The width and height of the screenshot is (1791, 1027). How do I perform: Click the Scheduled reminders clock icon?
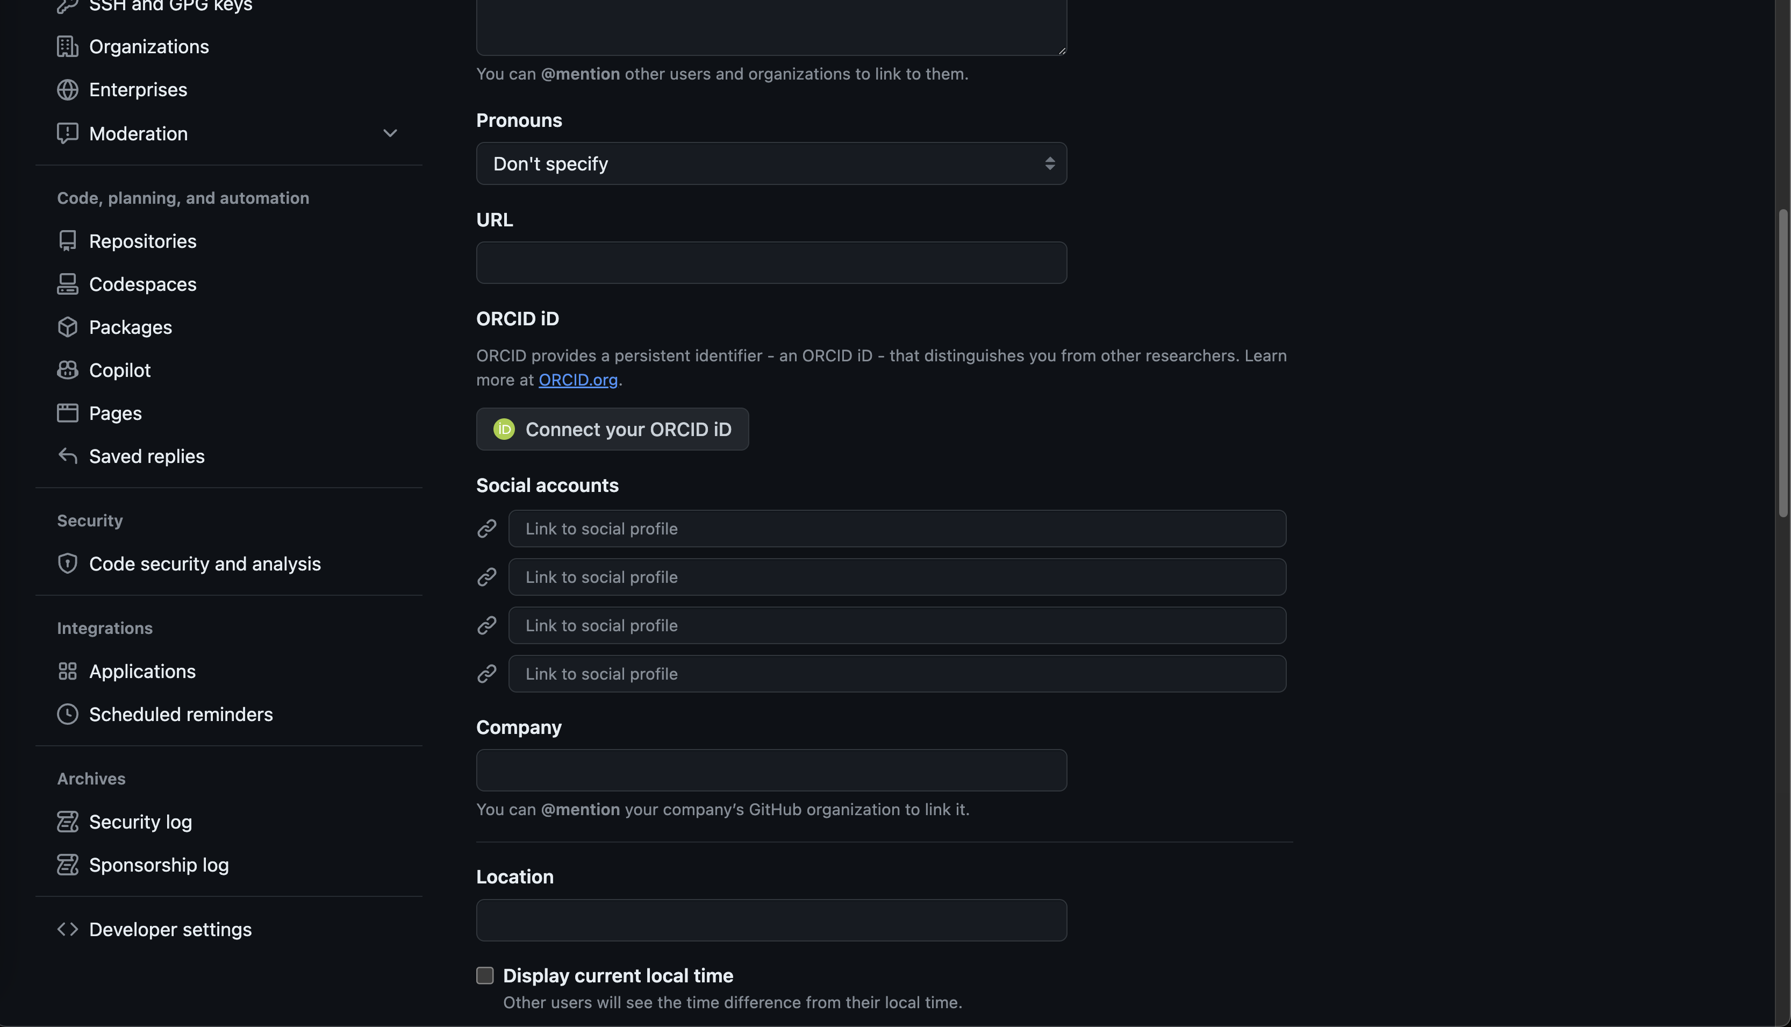point(67,714)
